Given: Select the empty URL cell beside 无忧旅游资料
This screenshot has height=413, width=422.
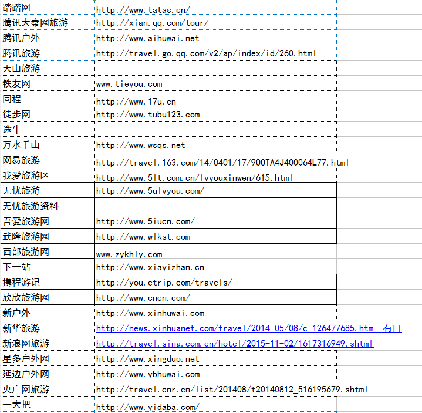Looking at the screenshot, I should 215,205.
